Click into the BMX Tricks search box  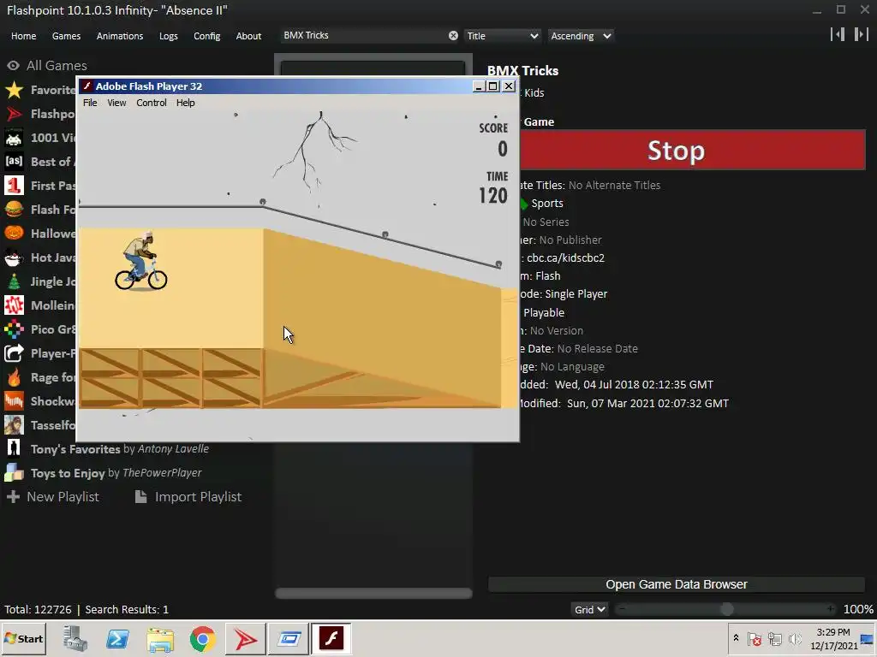pos(363,36)
